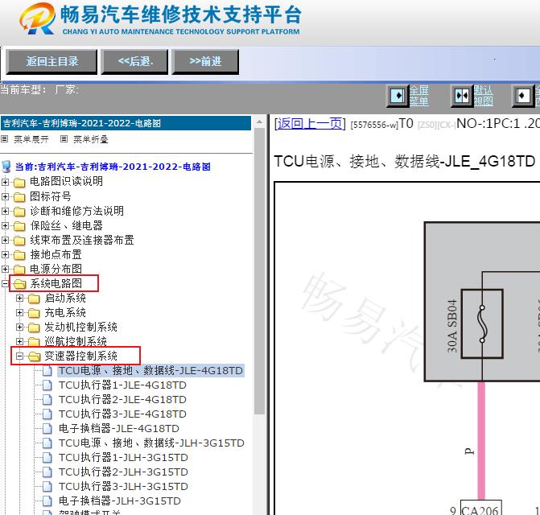Expand the 图标符号 folder
The image size is (540, 515).
coord(5,196)
